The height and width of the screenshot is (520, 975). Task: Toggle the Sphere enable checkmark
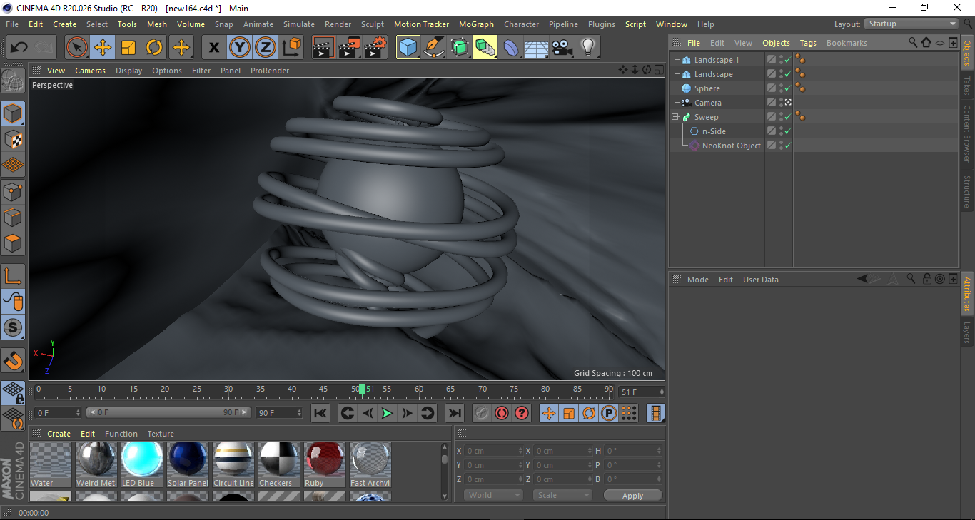[x=788, y=89]
